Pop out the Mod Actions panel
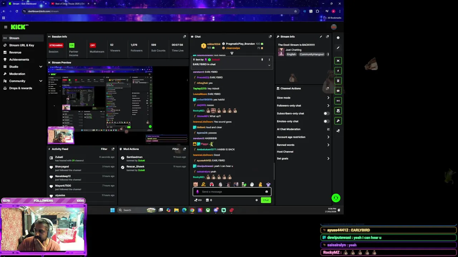The image size is (458, 257). [x=184, y=149]
